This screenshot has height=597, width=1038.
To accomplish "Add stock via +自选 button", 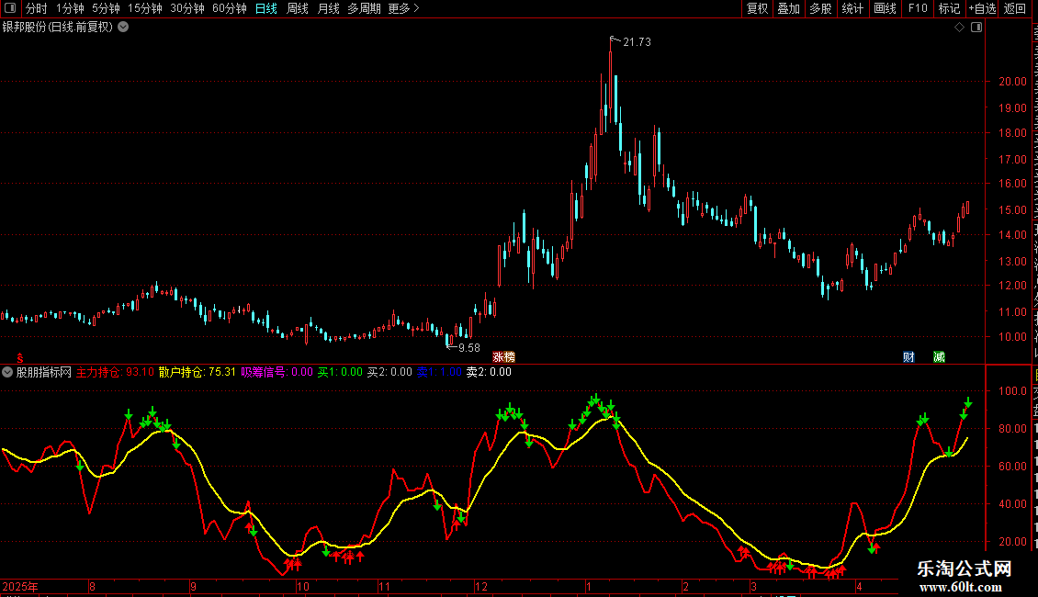I will tap(982, 8).
